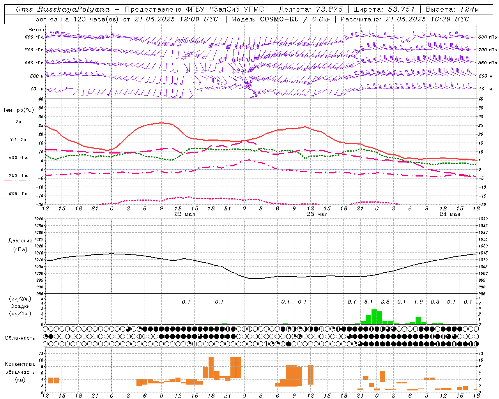Screen dimensions: 499x399
Task: Select the text Предоставлено ФГБУ "ЗапСиб УГМС"
Action: coord(196,9)
